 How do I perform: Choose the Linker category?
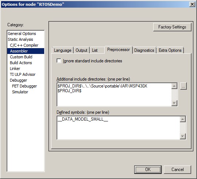pos(15,69)
